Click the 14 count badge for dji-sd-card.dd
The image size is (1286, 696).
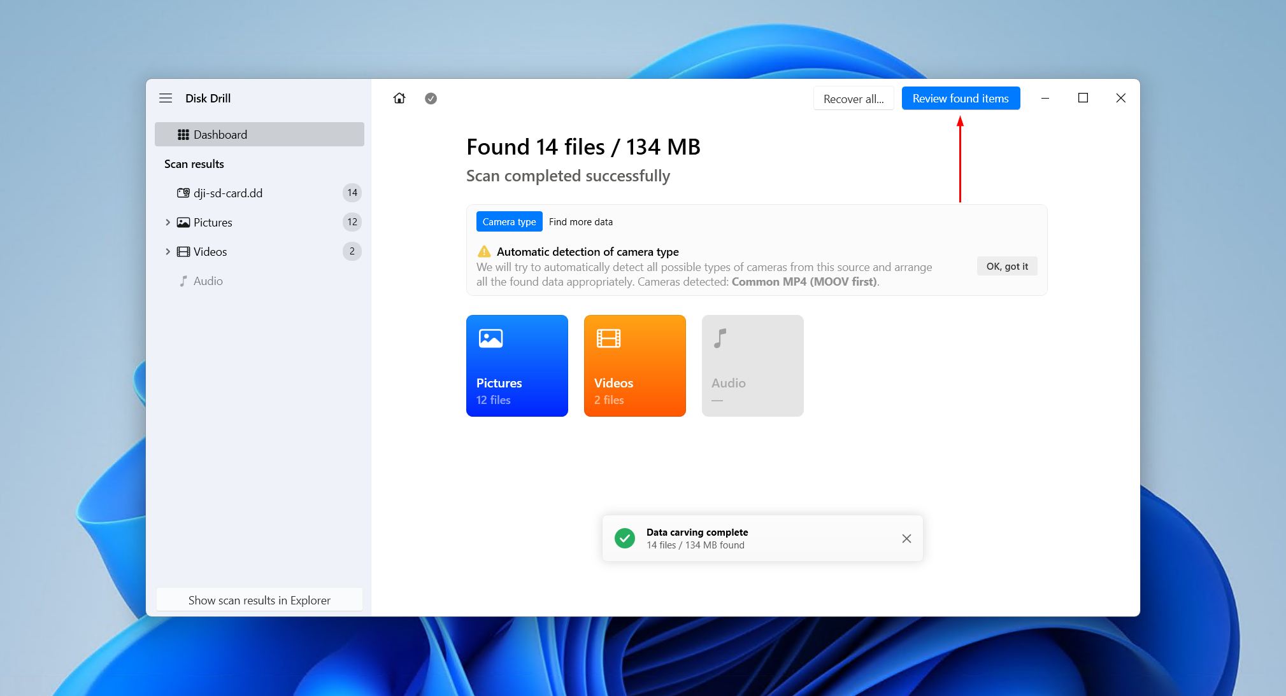pos(352,193)
